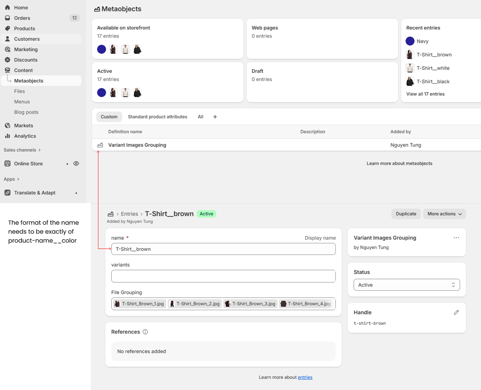
Task: Click the empty variants input field
Action: [223, 276]
